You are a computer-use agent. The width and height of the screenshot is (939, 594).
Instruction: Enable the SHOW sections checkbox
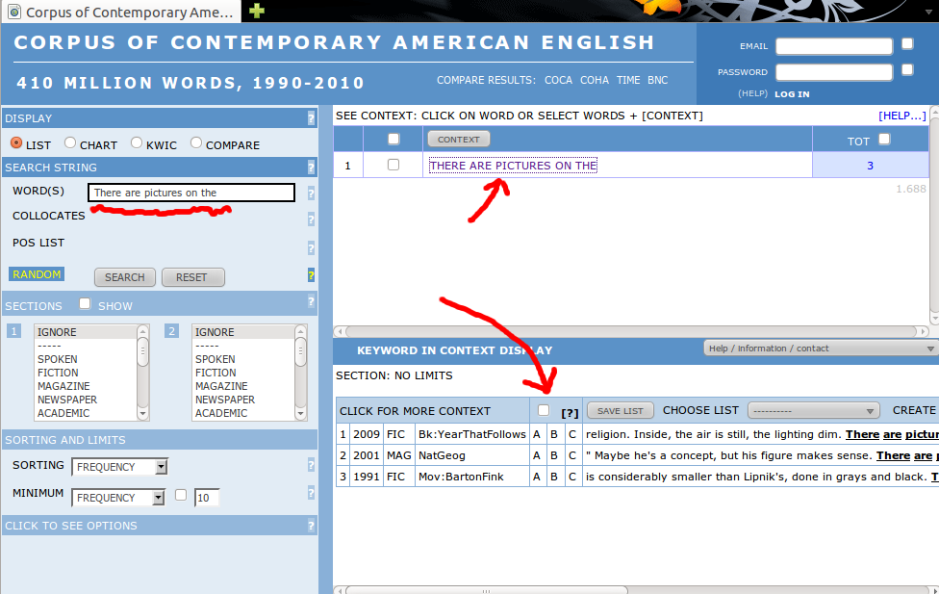85,304
